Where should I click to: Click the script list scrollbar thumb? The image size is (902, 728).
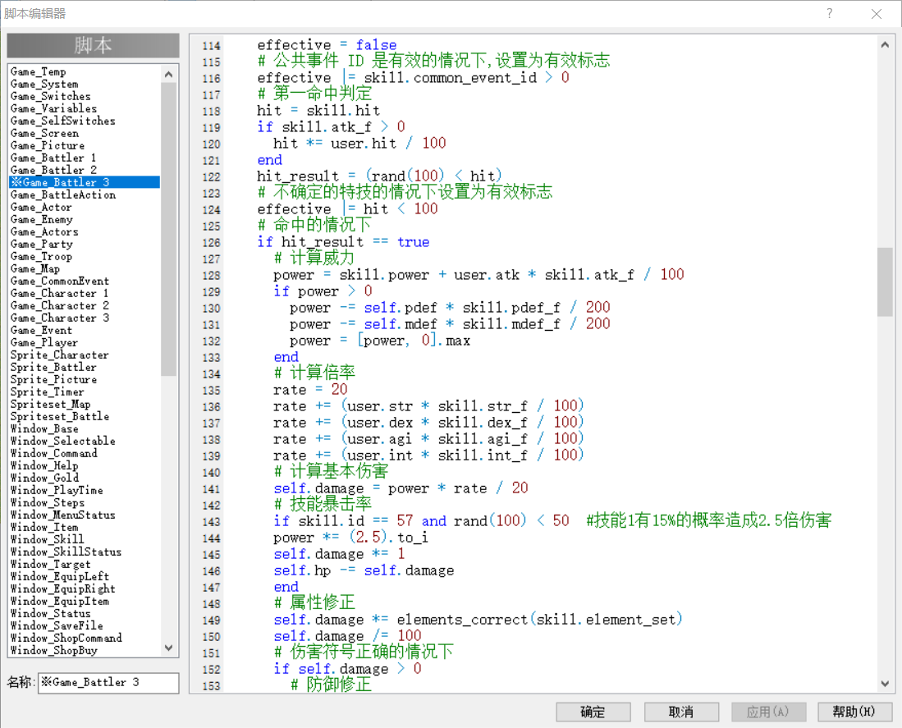click(168, 229)
